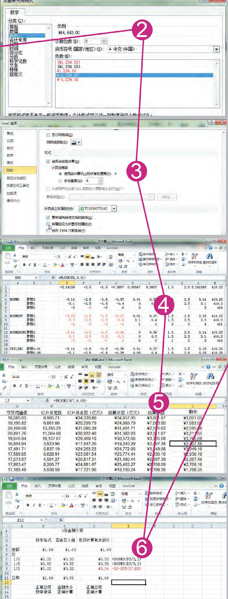Open the 插入 tab in 工作簿1 window
Viewport: 228px width, 599px height.
pos(33,248)
